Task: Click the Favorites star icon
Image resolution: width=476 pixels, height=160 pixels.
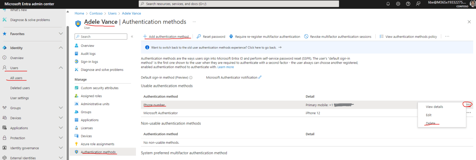Action: (5, 34)
